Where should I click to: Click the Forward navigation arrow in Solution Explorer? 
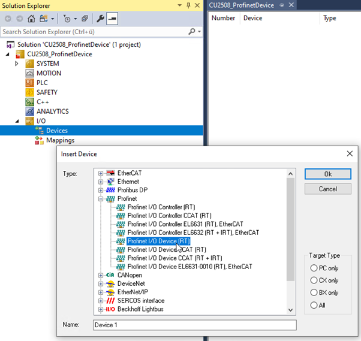click(x=20, y=19)
